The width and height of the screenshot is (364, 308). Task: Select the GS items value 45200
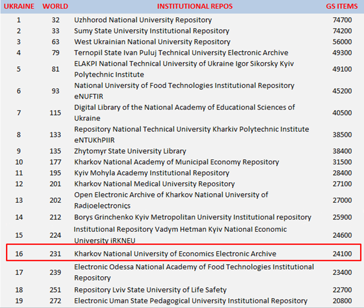pos(342,91)
